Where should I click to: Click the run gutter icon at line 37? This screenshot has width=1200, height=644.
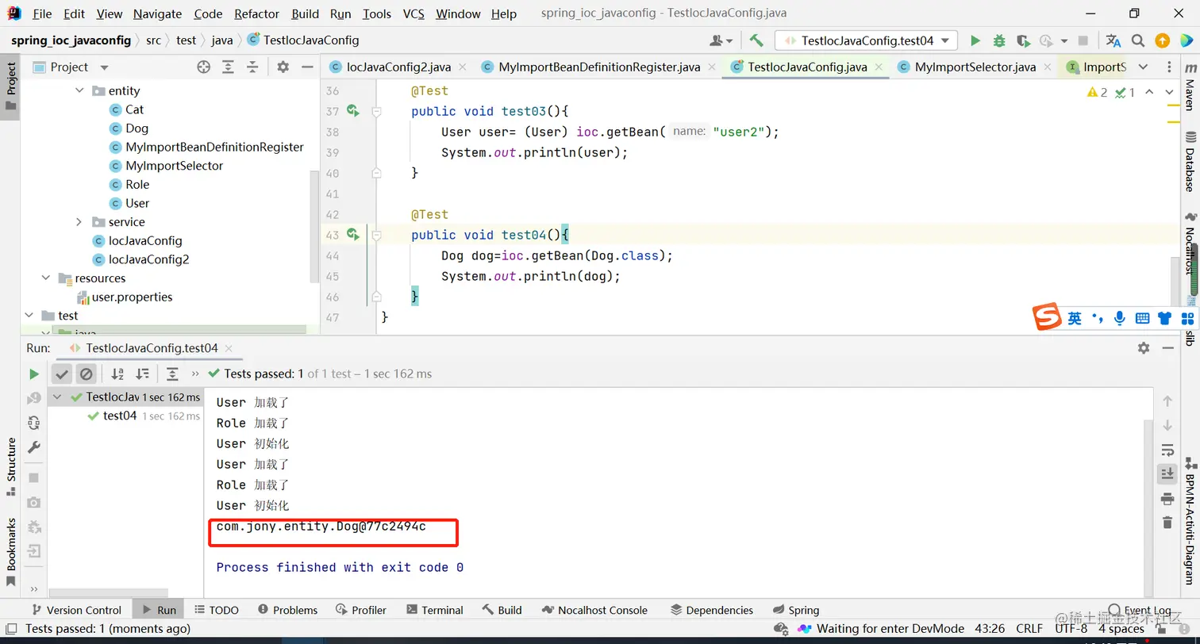(x=353, y=111)
